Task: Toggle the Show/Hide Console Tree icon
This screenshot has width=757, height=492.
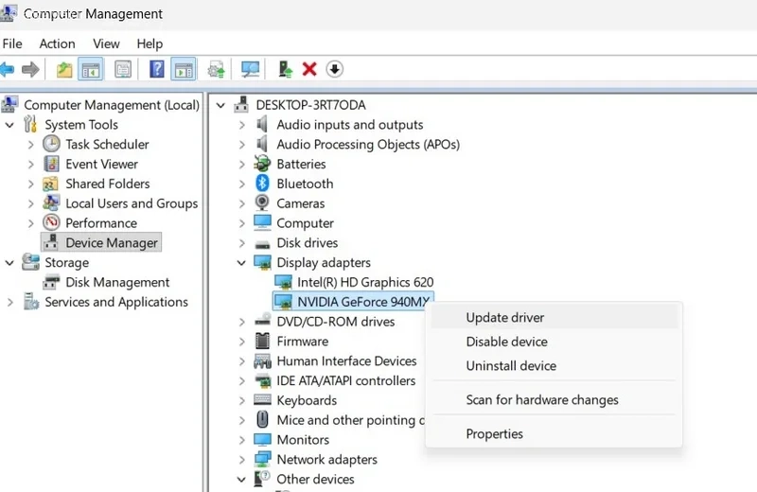Action: [90, 69]
